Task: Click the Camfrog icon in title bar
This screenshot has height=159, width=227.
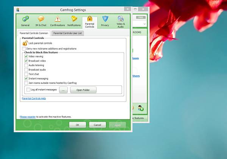Action: pos(18,10)
